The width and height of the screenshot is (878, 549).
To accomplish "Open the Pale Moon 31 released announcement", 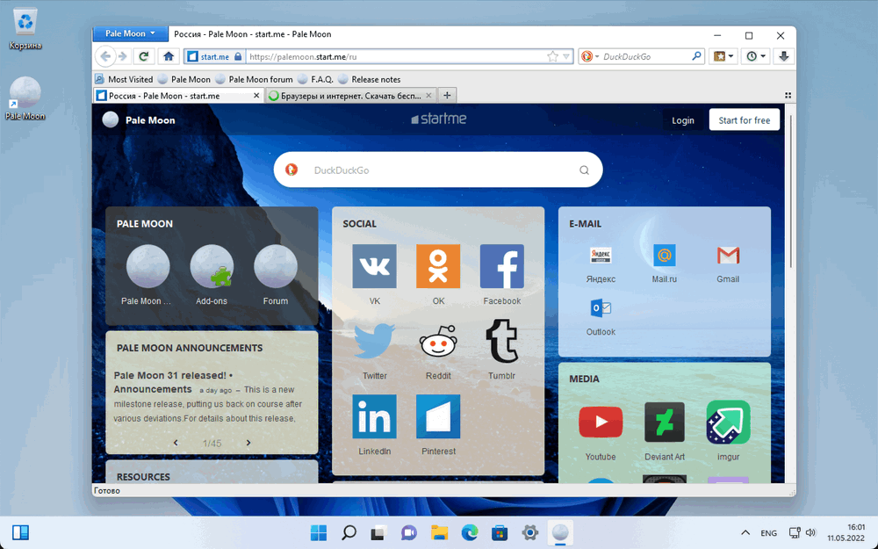I will [173, 382].
